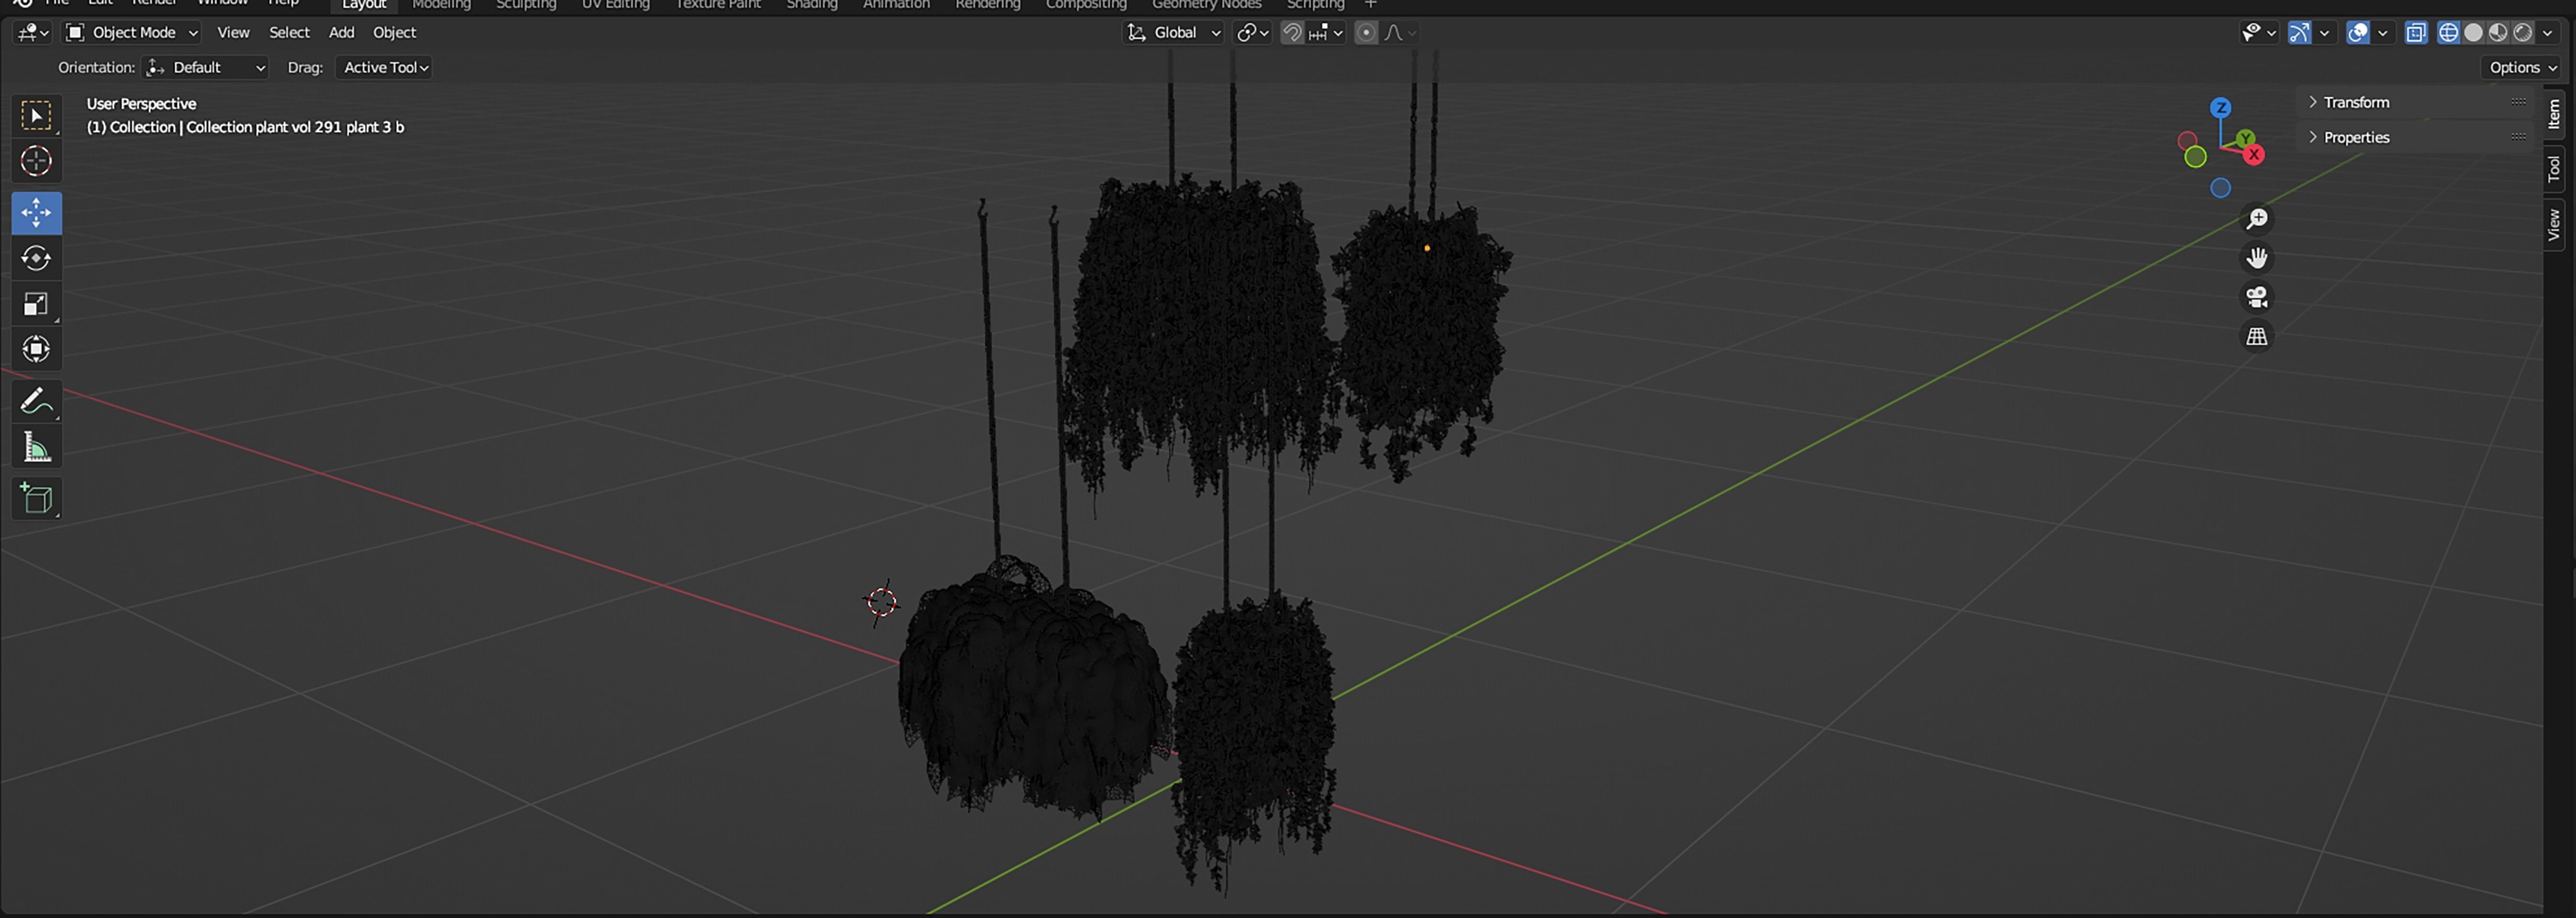Select the Move tool
Viewport: 2576px width, 918px height.
[36, 213]
